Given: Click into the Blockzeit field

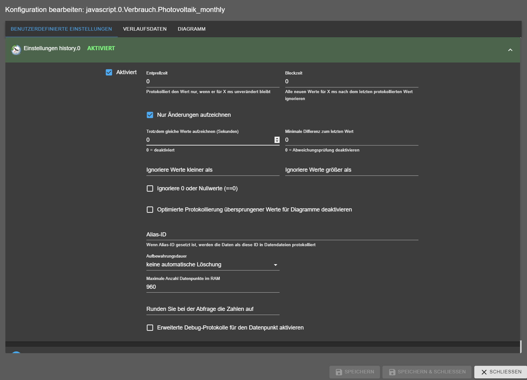Looking at the screenshot, I should coord(352,81).
